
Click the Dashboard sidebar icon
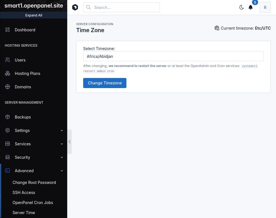(8, 30)
